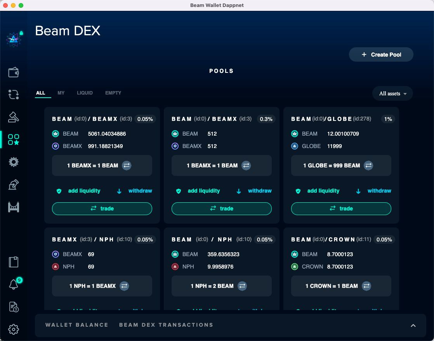Flip the 1 NPH = 1 BEAMX rate
Image resolution: width=434 pixels, height=341 pixels.
tap(124, 286)
